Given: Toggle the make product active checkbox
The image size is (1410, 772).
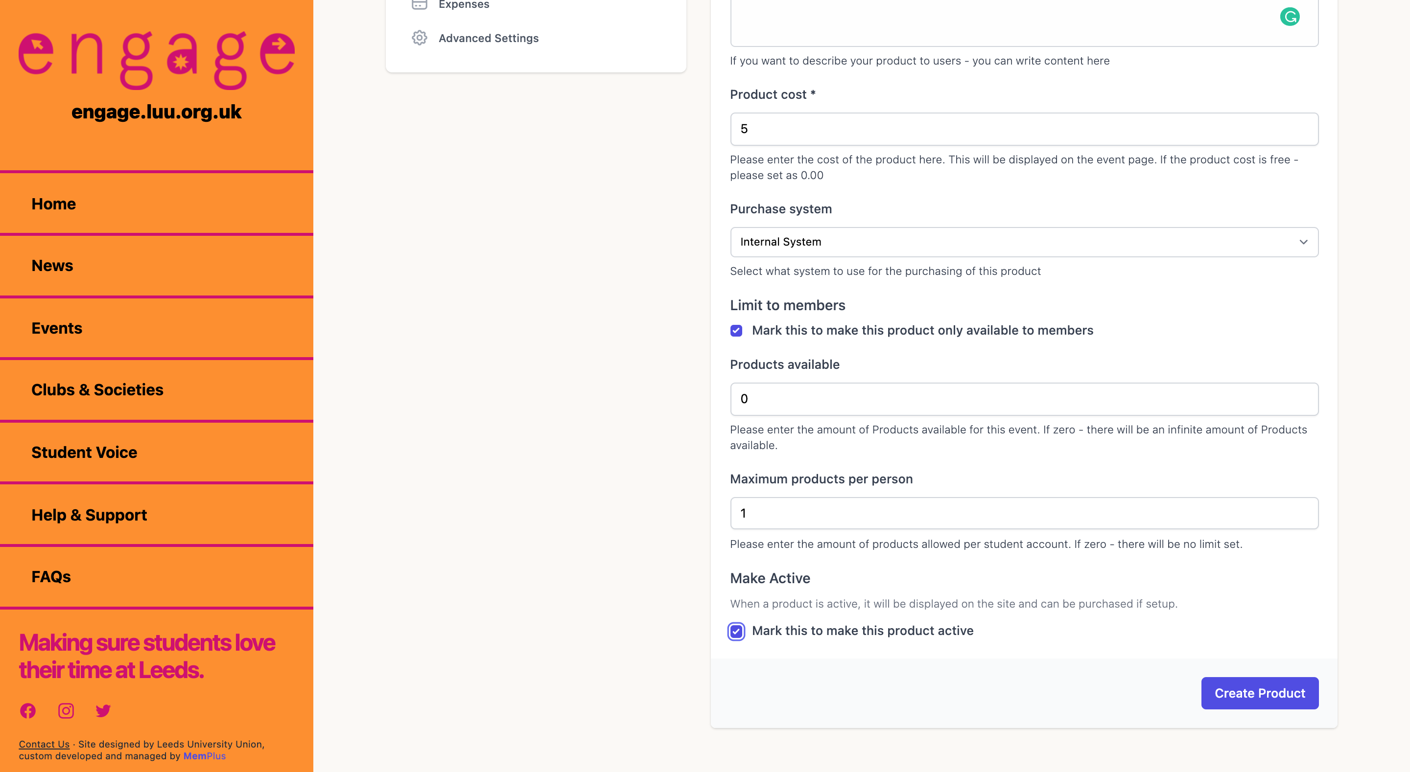Looking at the screenshot, I should 736,632.
